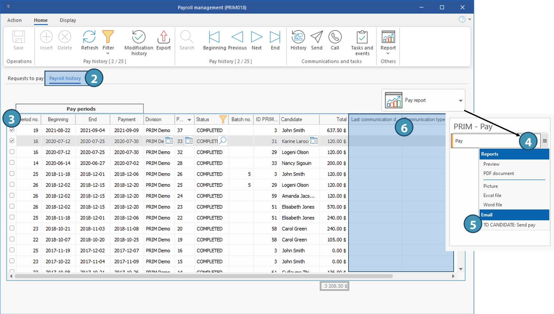Check the Logeni Olson period 16 row
The width and height of the screenshot is (554, 314).
click(12, 152)
